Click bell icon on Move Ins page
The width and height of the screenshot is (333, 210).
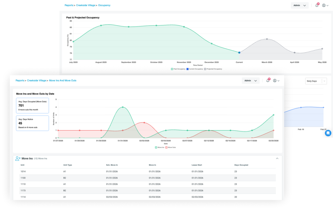pyautogui.click(x=268, y=80)
